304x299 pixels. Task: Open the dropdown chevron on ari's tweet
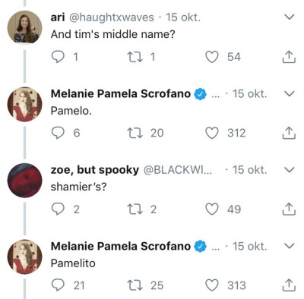[x=289, y=17]
